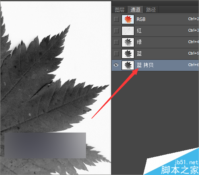Select the 绿 channel label
This screenshot has width=199, height=175.
coord(139,42)
